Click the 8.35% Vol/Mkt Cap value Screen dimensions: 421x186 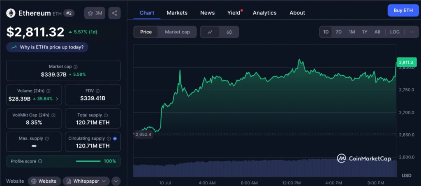34,123
